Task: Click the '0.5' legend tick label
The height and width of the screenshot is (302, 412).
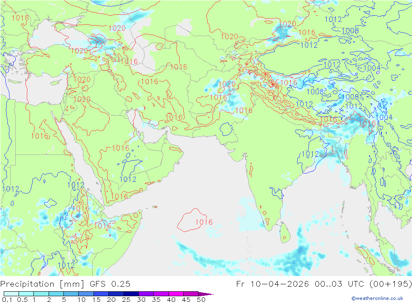Action: pyautogui.click(x=22, y=300)
